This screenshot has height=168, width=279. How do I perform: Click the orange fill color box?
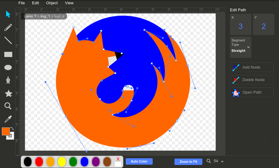pyautogui.click(x=6, y=131)
